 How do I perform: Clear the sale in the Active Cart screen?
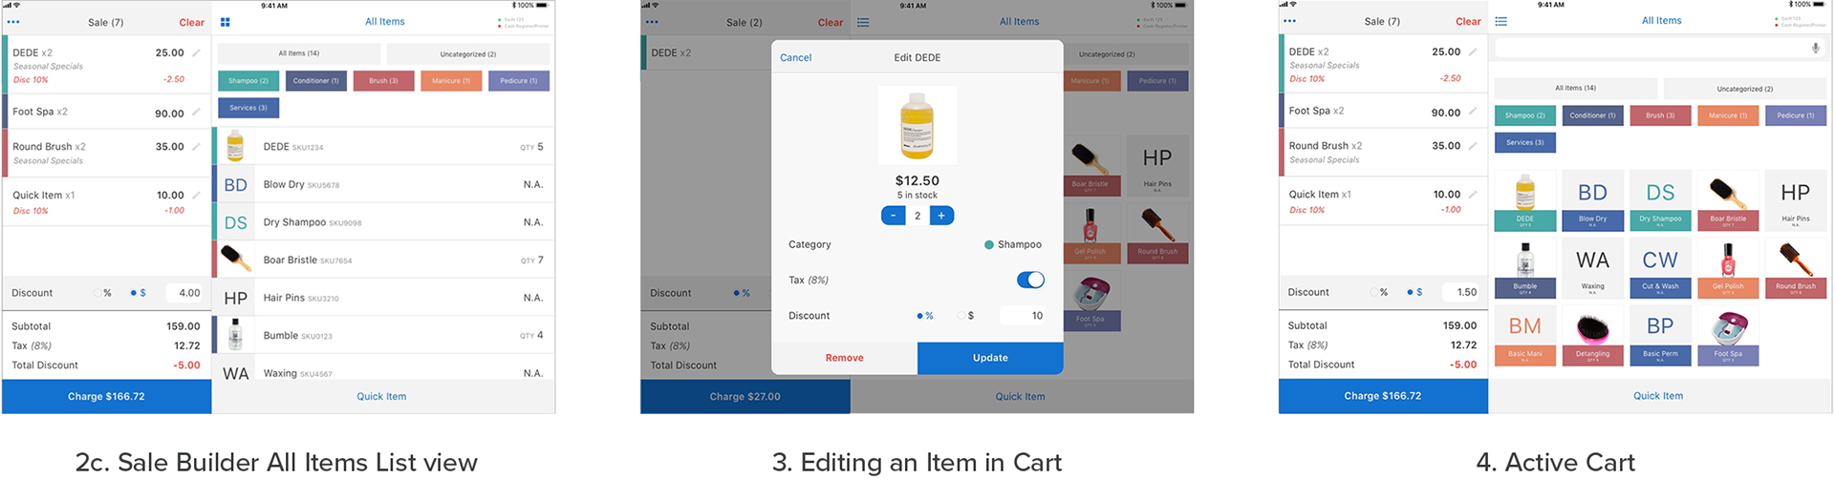tap(1468, 22)
